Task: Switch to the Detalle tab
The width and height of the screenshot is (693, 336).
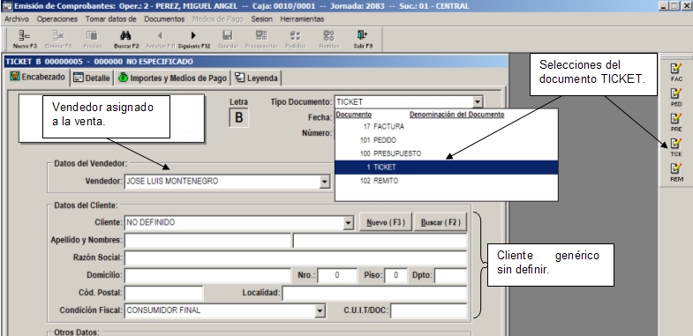Action: pos(92,78)
